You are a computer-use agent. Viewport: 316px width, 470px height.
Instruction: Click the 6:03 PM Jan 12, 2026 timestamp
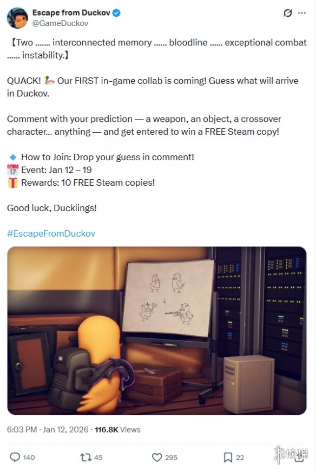point(48,429)
